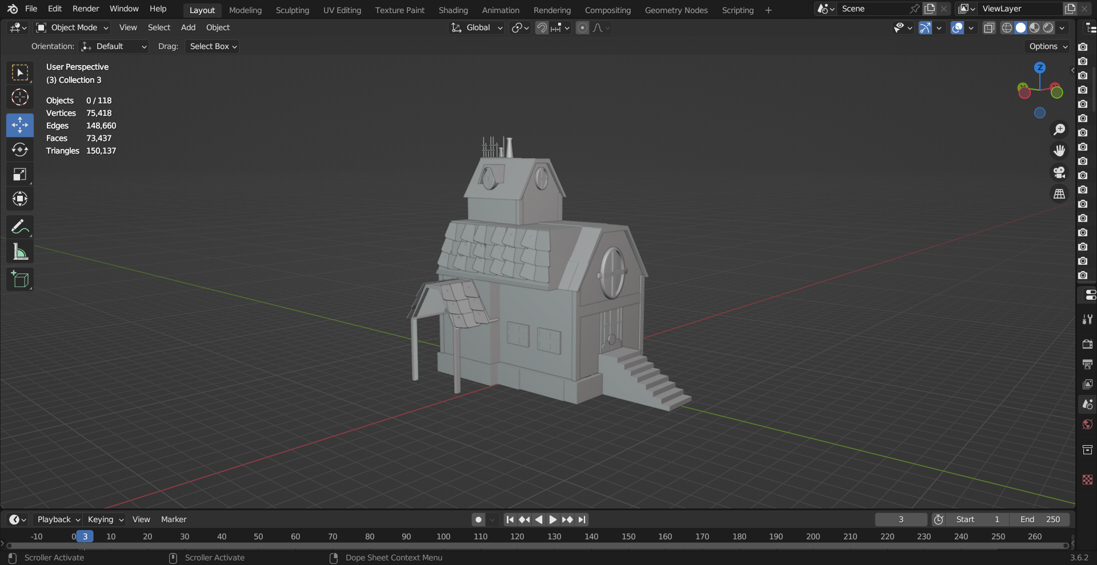
Task: Expand the Global orientation dropdown
Action: [x=477, y=27]
